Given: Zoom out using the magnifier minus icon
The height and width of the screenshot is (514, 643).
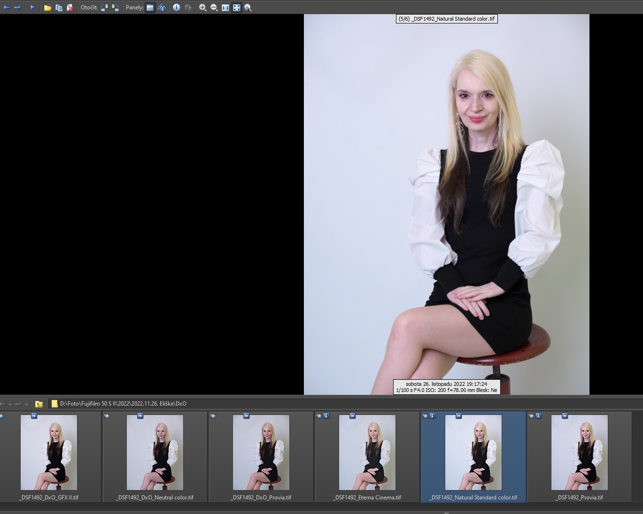Looking at the screenshot, I should coord(214,8).
